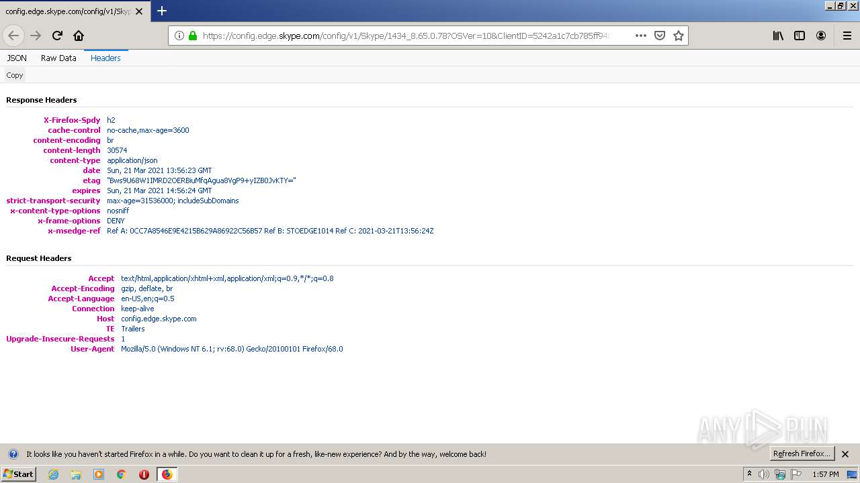This screenshot has height=483, width=860.
Task: Select the content-type value application/json
Action: click(x=132, y=160)
